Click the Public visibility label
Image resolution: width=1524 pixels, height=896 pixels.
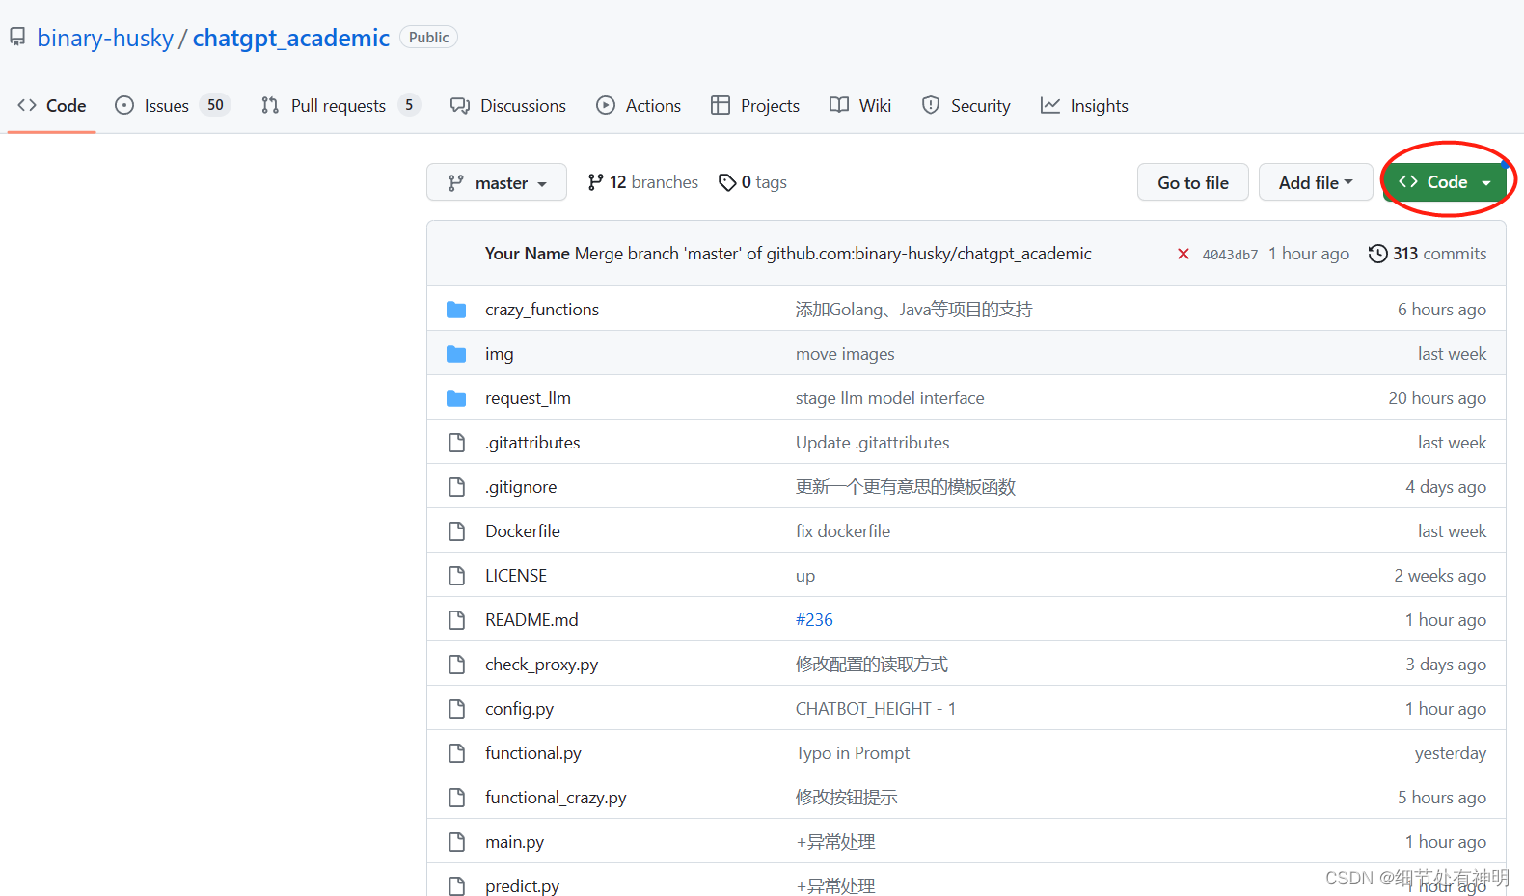(428, 37)
